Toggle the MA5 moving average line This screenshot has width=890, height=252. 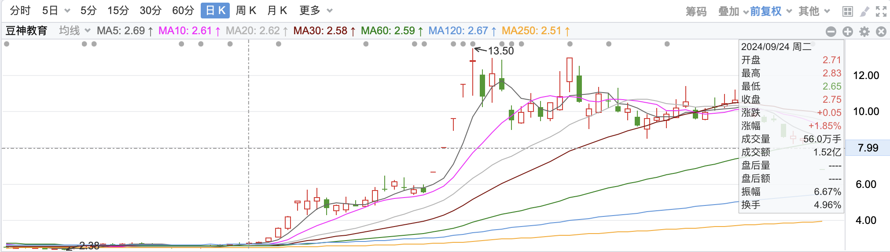pos(125,31)
